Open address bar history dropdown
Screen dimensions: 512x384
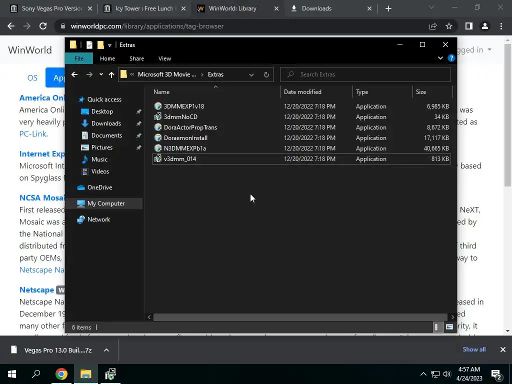tap(251, 74)
